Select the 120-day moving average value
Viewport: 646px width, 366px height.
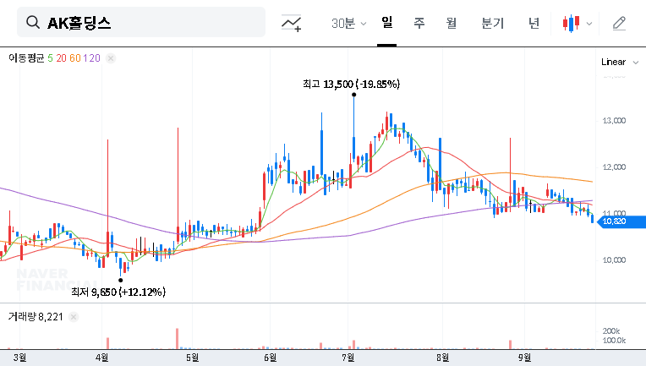point(91,58)
